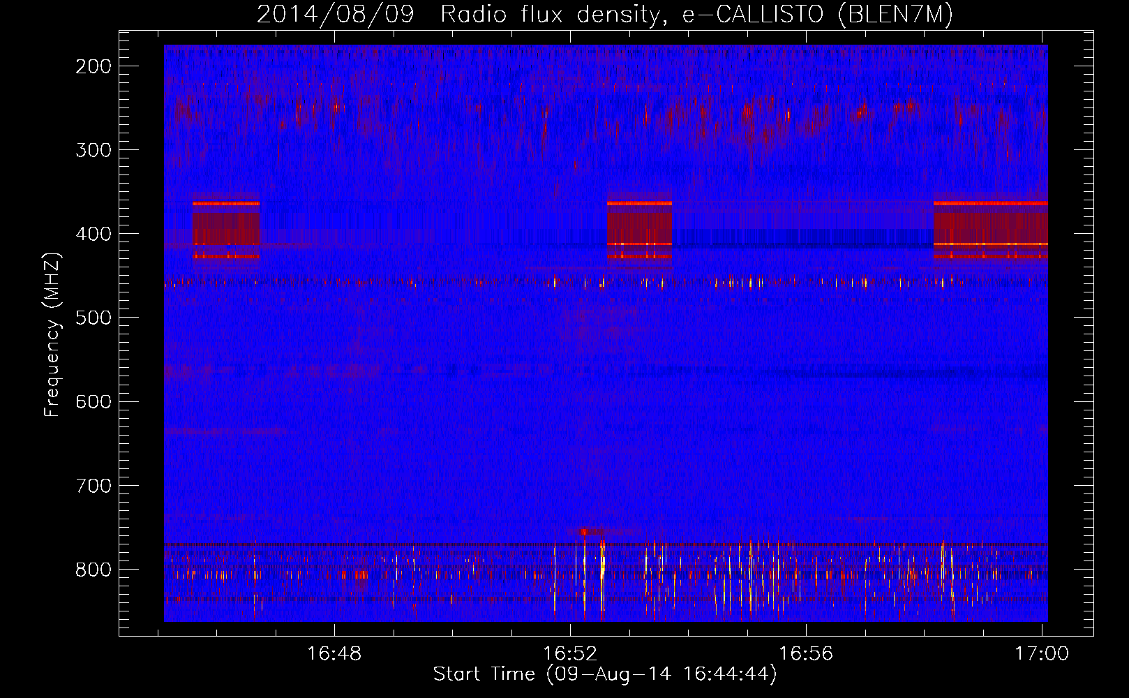Click the 16:52 time tick label
Image resolution: width=1129 pixels, height=698 pixels.
pos(570,654)
